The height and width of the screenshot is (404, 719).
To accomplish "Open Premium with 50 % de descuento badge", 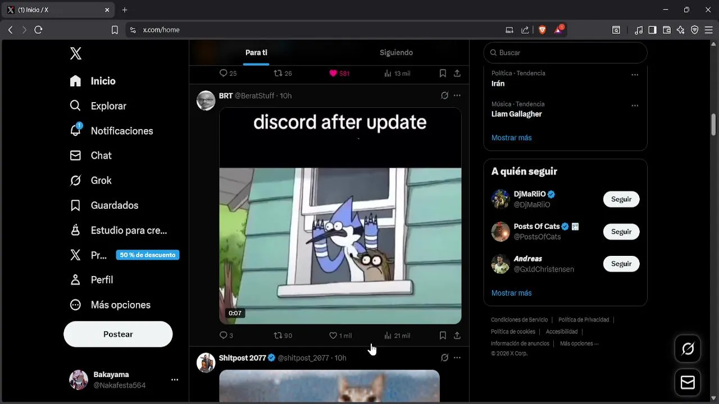I will point(124,255).
